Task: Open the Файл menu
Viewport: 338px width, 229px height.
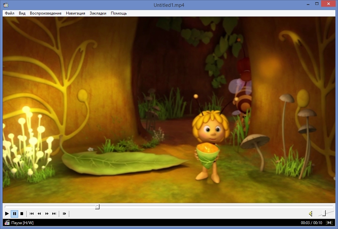Action: click(9, 13)
